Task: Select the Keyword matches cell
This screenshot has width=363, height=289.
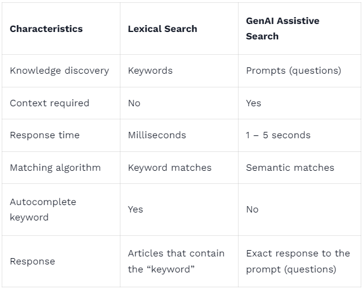Action: click(170, 168)
